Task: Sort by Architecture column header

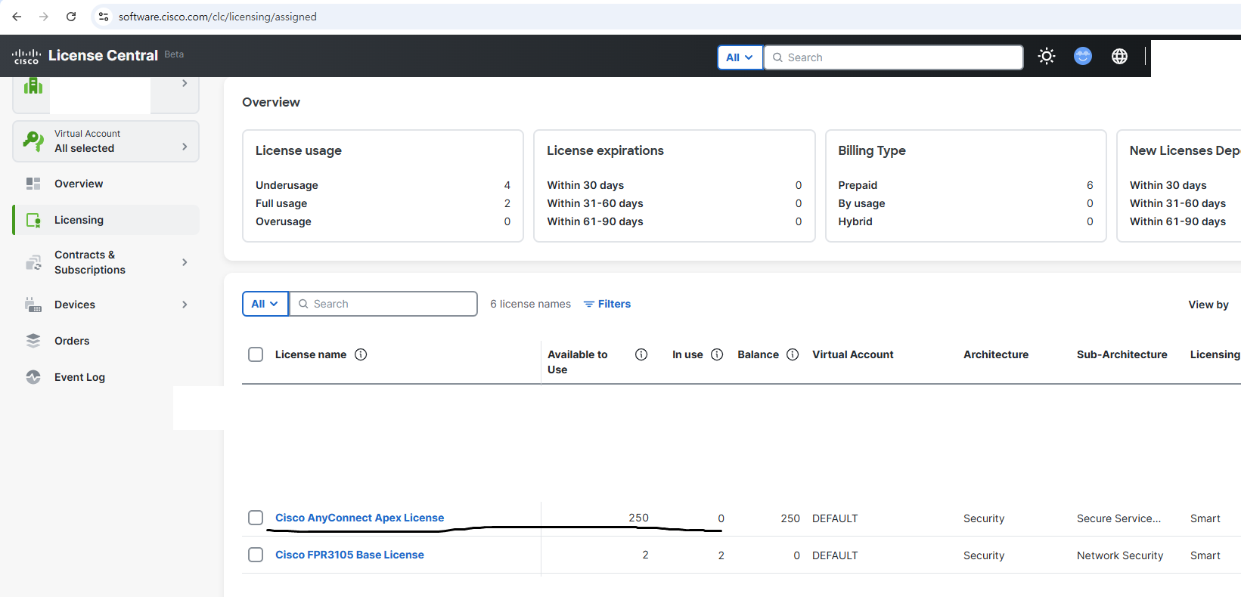Action: tap(996, 354)
